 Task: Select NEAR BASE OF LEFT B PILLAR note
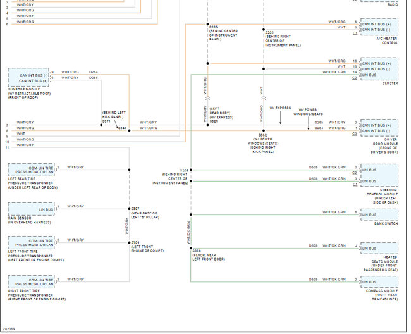(x=145, y=215)
